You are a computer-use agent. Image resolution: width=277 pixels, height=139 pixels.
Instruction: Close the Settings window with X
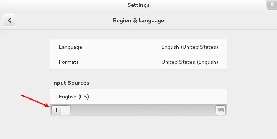click(x=272, y=5)
